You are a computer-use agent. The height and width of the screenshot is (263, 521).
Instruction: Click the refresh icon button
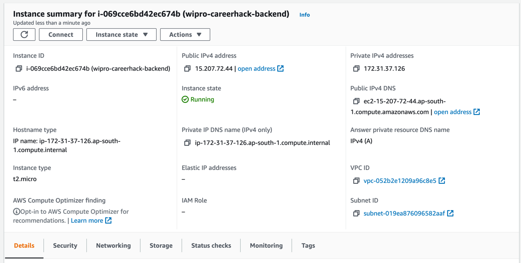coord(24,34)
